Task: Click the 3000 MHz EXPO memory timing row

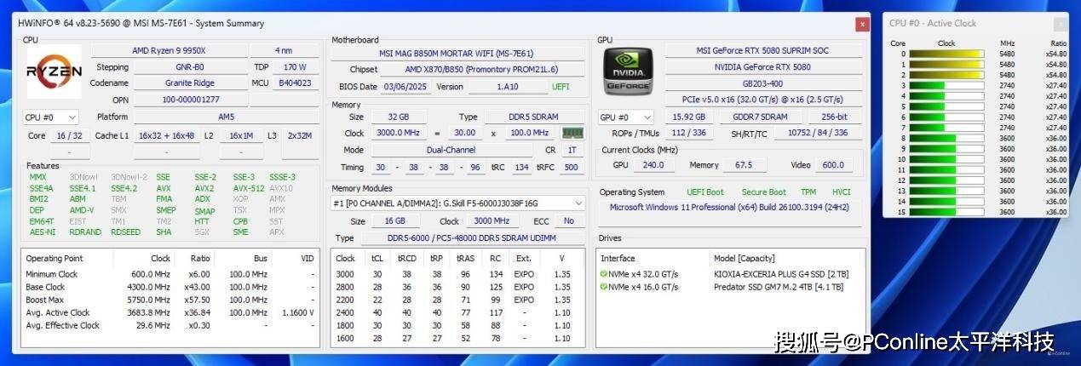Action: point(457,274)
